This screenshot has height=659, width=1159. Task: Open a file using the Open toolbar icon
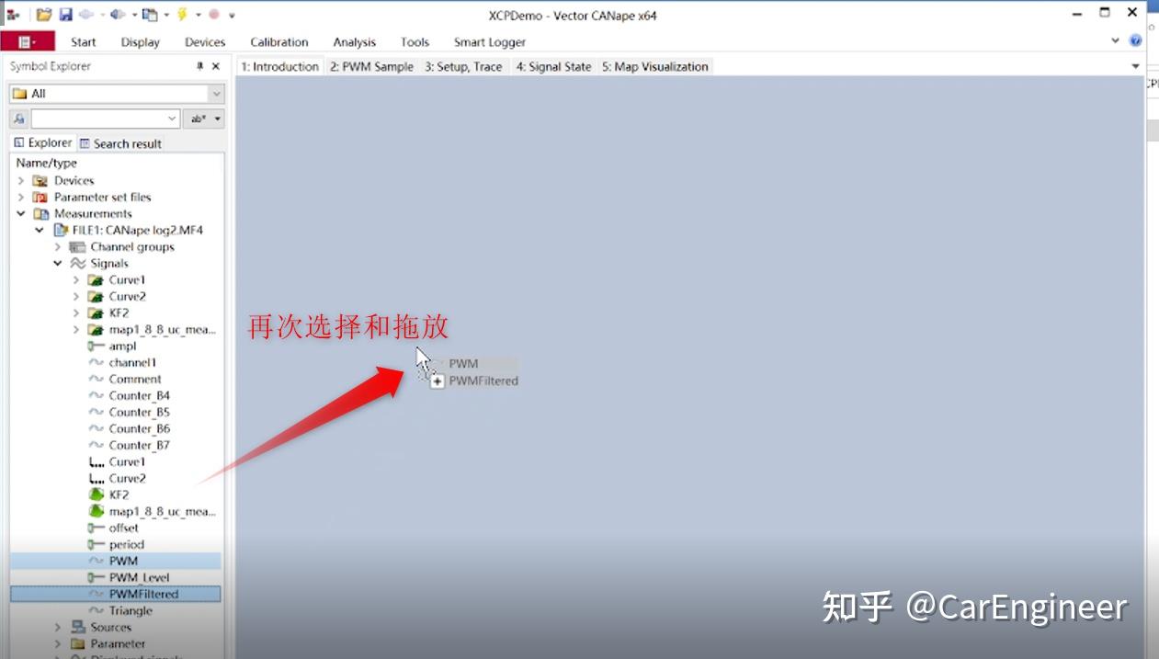coord(43,15)
